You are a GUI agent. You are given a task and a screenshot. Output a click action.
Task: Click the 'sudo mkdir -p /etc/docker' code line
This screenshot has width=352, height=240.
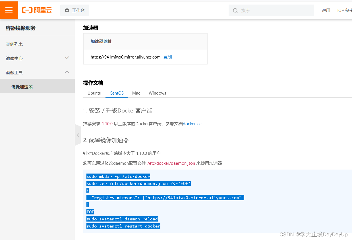pyautogui.click(x=118, y=176)
